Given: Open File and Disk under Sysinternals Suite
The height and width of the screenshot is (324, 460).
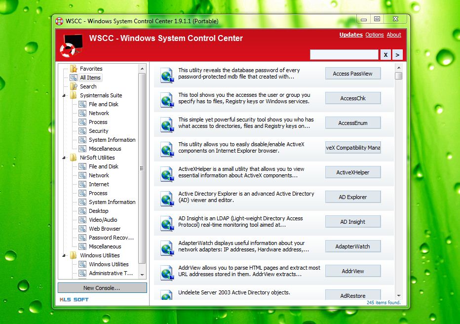Looking at the screenshot, I should (104, 104).
